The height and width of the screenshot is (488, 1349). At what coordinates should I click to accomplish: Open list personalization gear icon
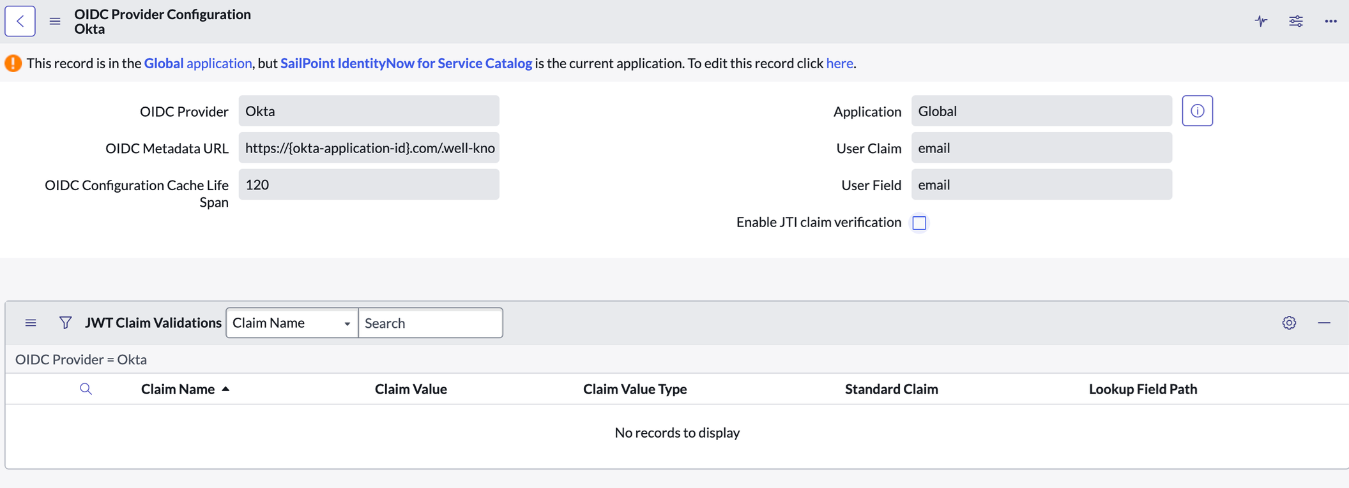pyautogui.click(x=1289, y=323)
